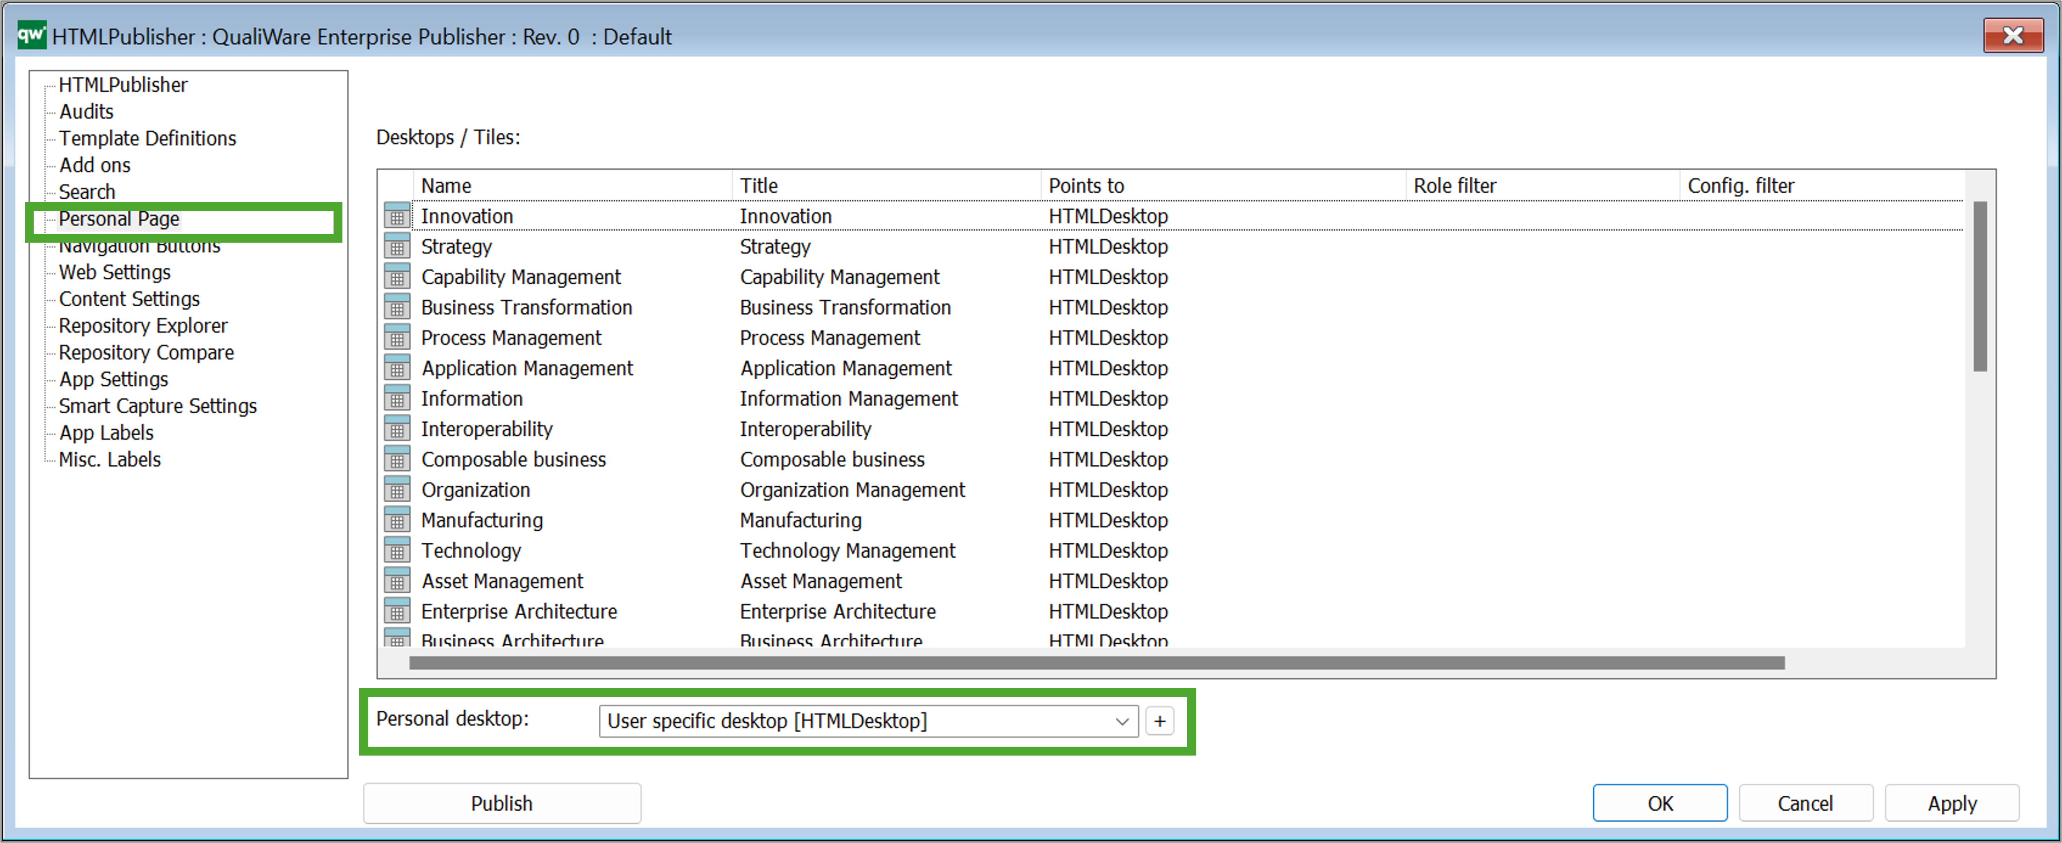This screenshot has width=2062, height=843.
Task: Click the Role filter column header
Action: [x=1543, y=186]
